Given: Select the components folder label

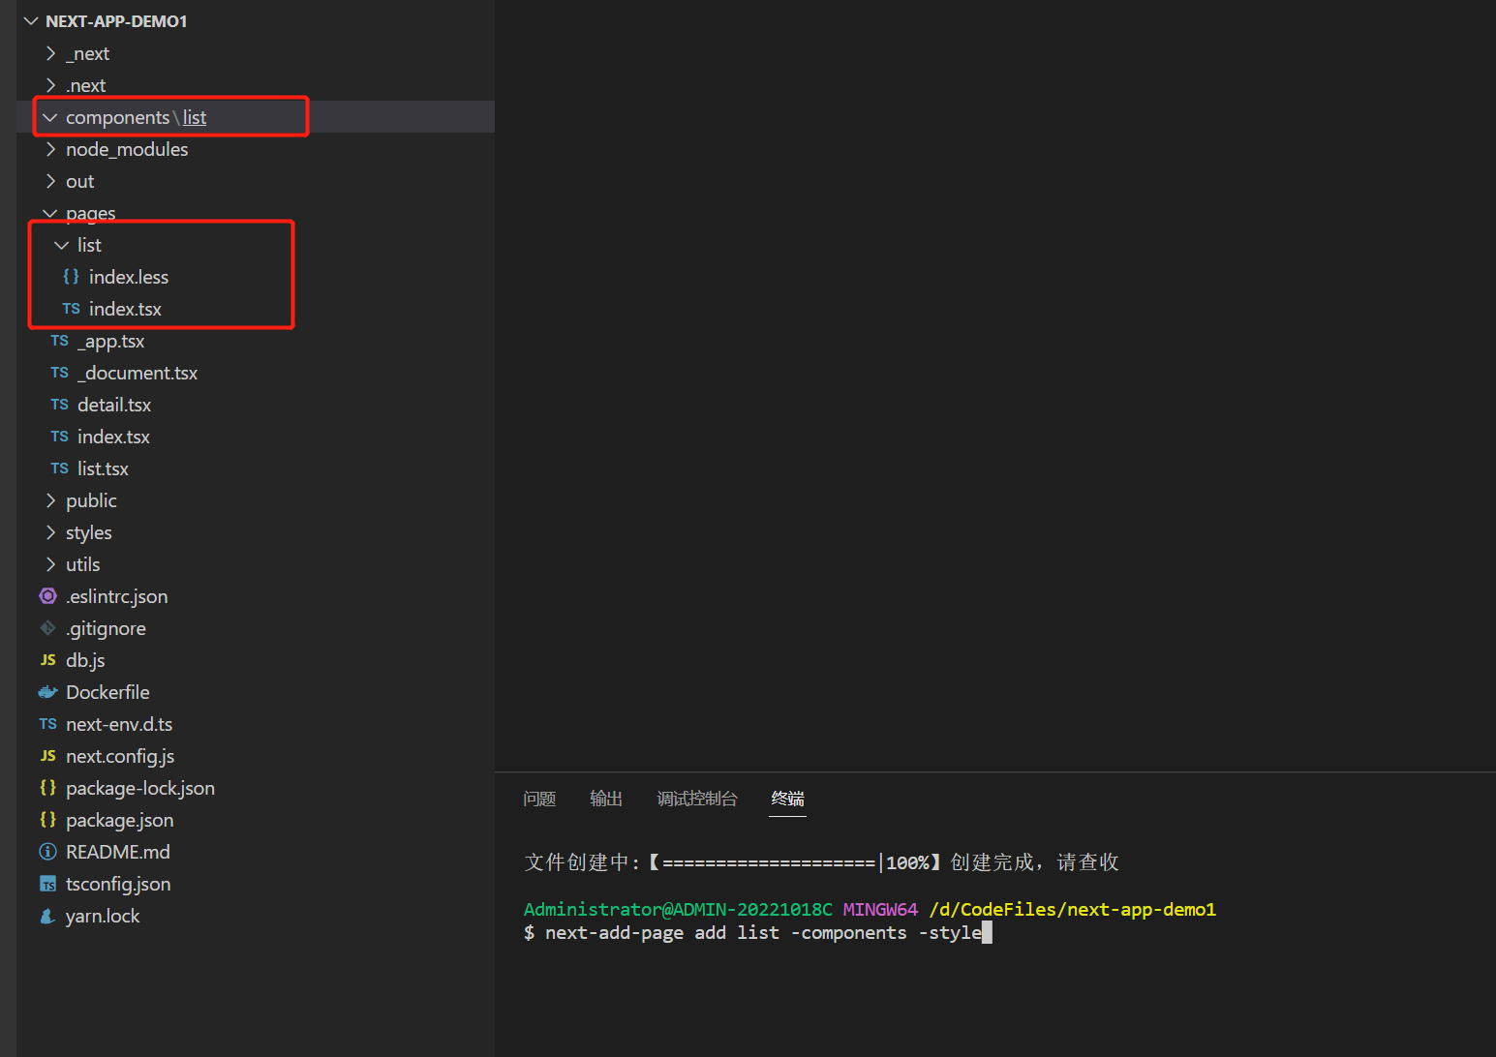Looking at the screenshot, I should pos(117,117).
